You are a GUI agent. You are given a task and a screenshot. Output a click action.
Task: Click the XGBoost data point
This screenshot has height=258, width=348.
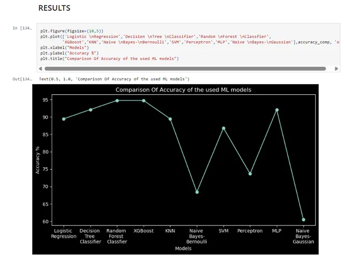point(144,101)
